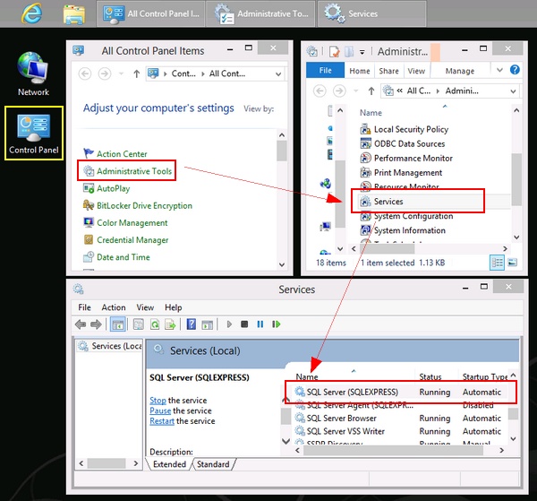Click Export List in Services toolbar
The height and width of the screenshot is (501, 537).
pyautogui.click(x=170, y=324)
